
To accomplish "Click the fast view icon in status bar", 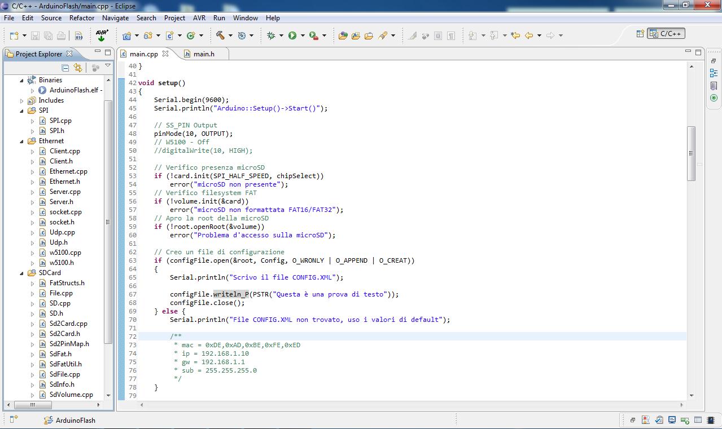I will point(14,419).
